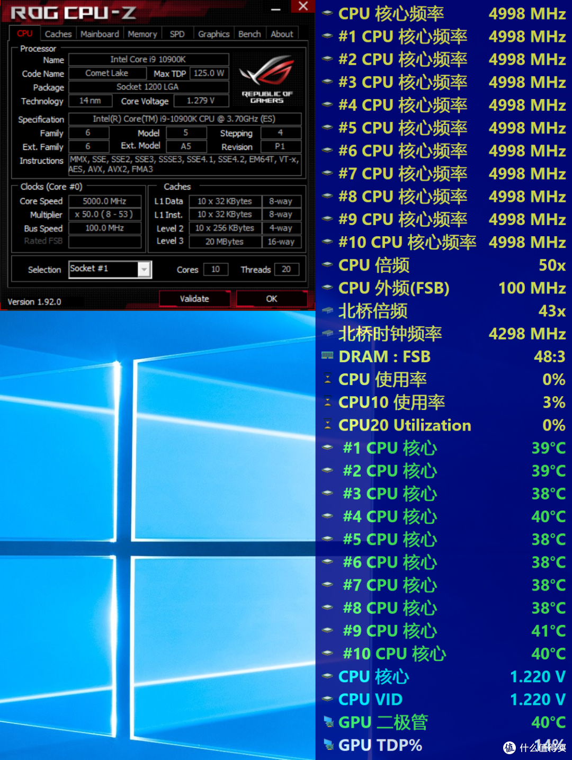Click the Level 2 value 10 x 256 KBytes
This screenshot has height=760, width=572.
point(225,228)
